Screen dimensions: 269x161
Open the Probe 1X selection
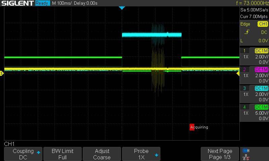point(141,154)
